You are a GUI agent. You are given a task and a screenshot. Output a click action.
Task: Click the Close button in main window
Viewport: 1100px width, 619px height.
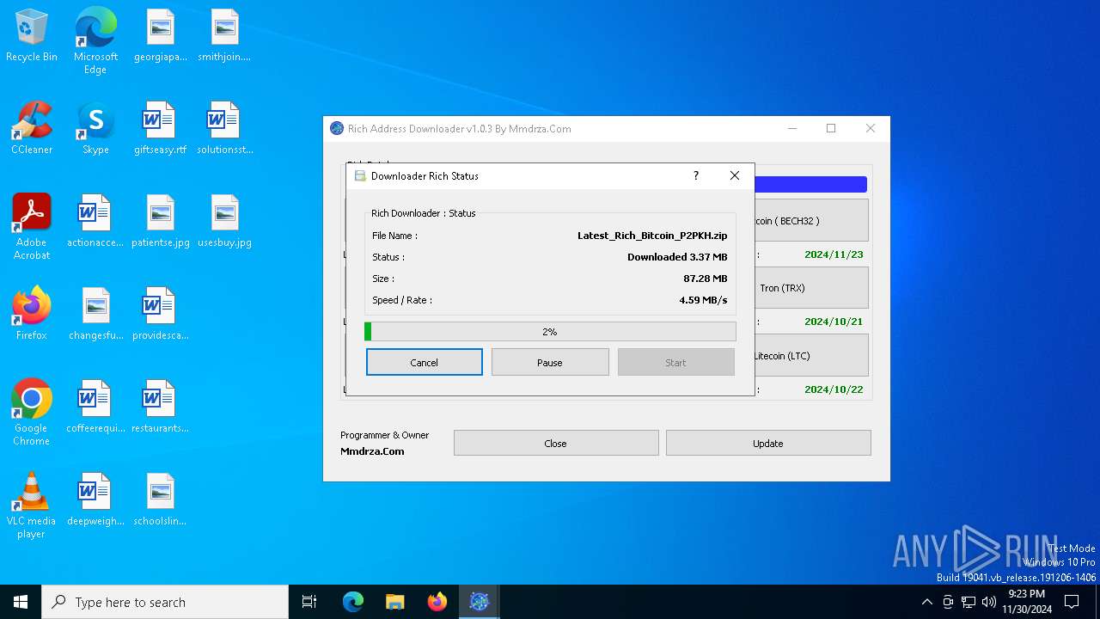[x=556, y=443]
